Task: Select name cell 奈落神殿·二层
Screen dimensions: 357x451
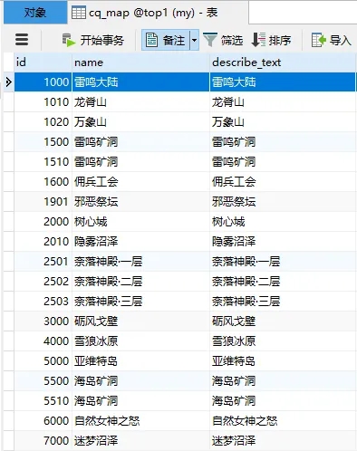Action: pyautogui.click(x=140, y=282)
